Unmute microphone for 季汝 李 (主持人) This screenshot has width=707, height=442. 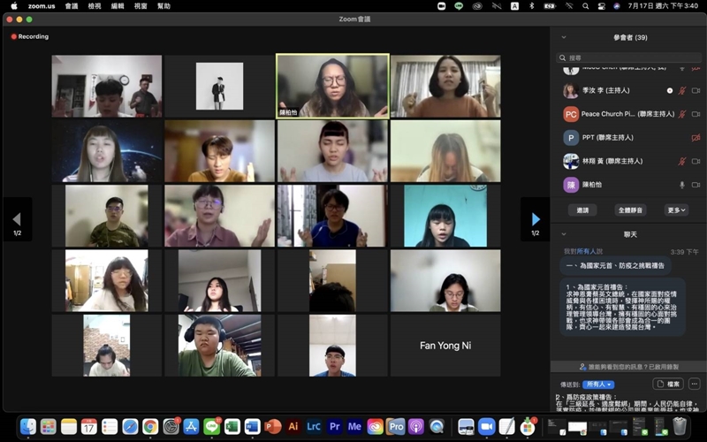pos(682,91)
